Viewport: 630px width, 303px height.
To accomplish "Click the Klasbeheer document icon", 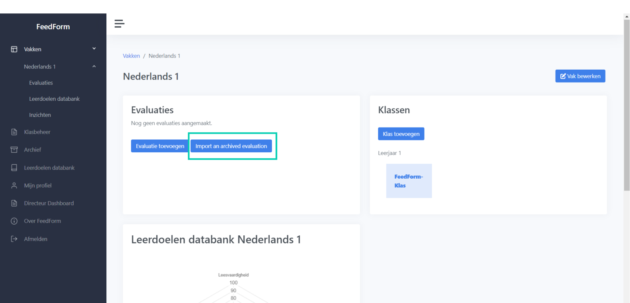I will pyautogui.click(x=14, y=132).
